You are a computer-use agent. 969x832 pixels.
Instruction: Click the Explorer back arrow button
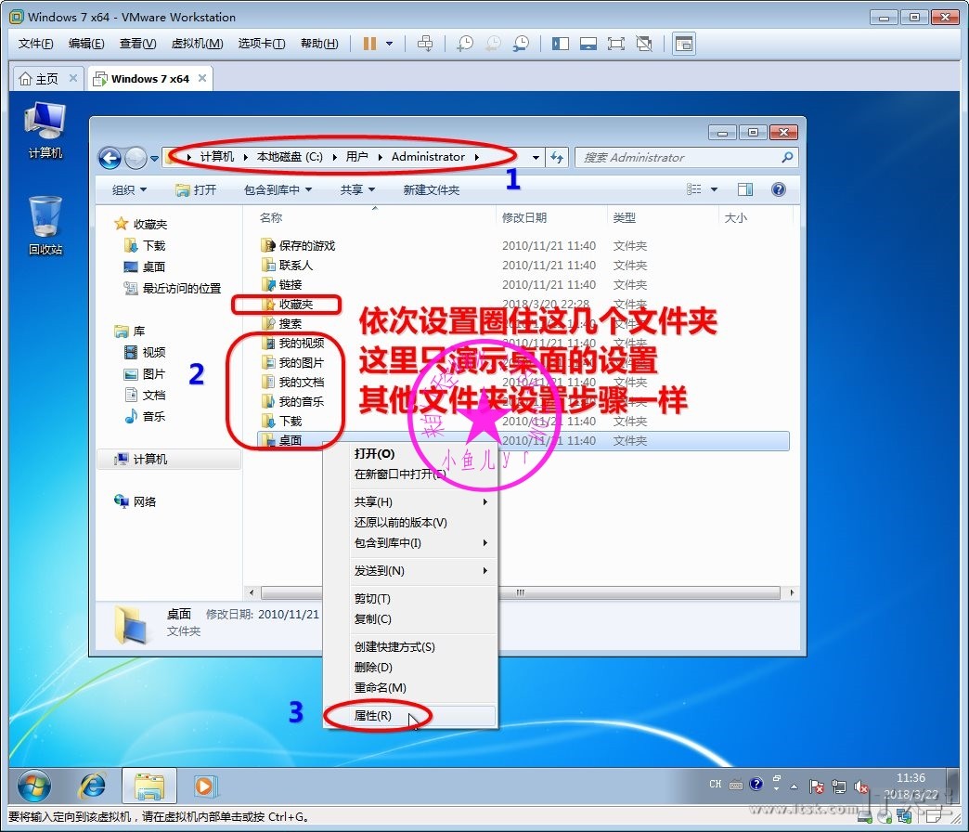pos(110,158)
